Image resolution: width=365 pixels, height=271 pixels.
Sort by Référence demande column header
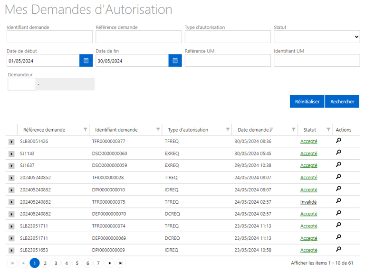(x=44, y=130)
